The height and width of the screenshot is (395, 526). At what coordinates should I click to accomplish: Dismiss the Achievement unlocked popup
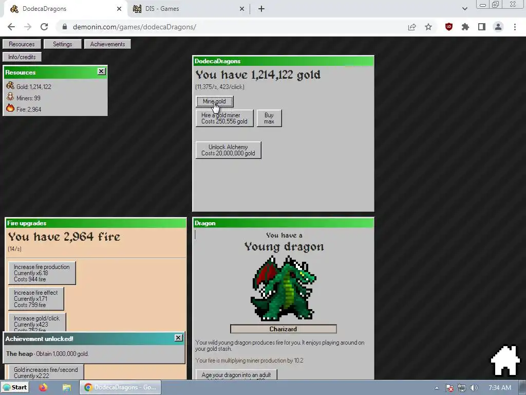(178, 337)
